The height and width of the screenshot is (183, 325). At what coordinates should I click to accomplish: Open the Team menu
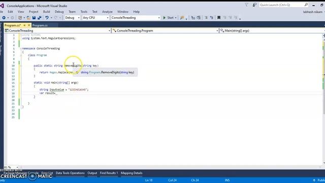tap(72, 12)
